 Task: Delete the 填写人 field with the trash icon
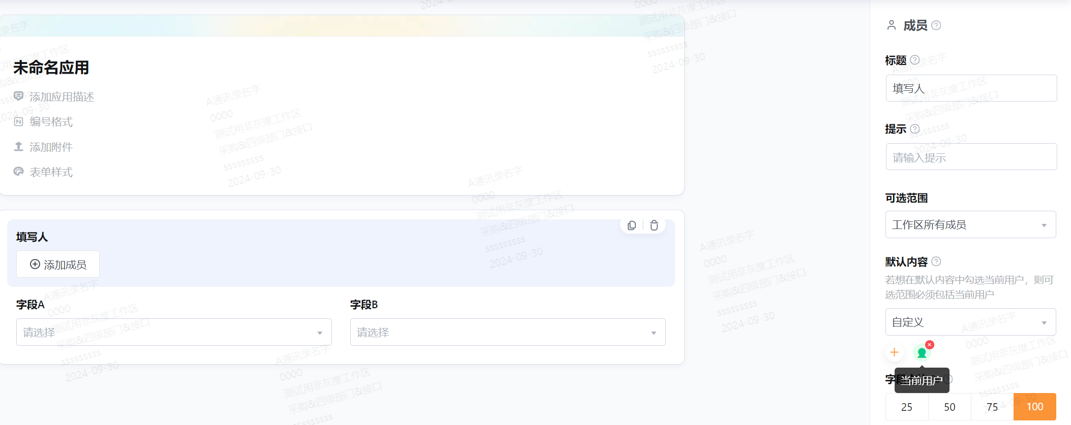(654, 225)
